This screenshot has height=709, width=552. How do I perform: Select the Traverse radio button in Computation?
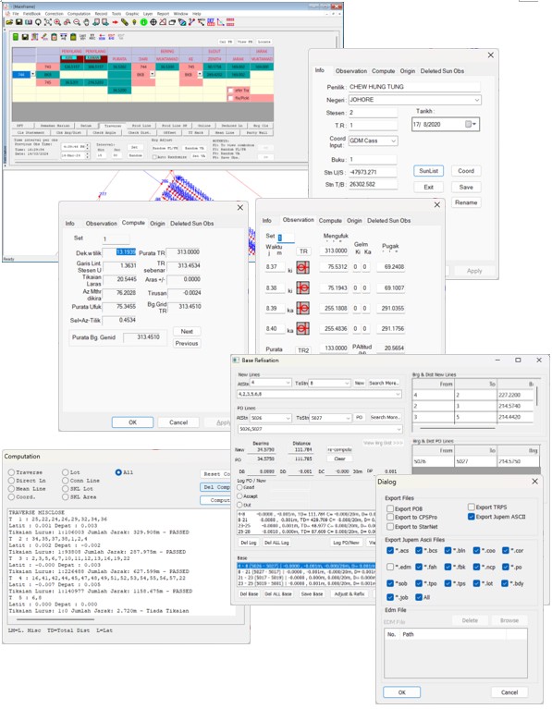pos(11,472)
